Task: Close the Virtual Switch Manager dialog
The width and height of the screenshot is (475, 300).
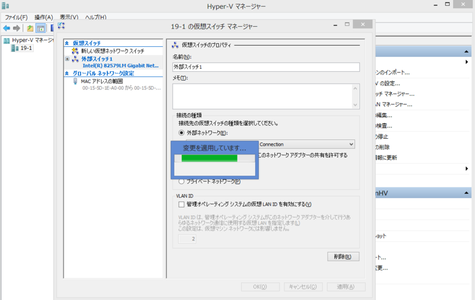Action: coord(363,24)
